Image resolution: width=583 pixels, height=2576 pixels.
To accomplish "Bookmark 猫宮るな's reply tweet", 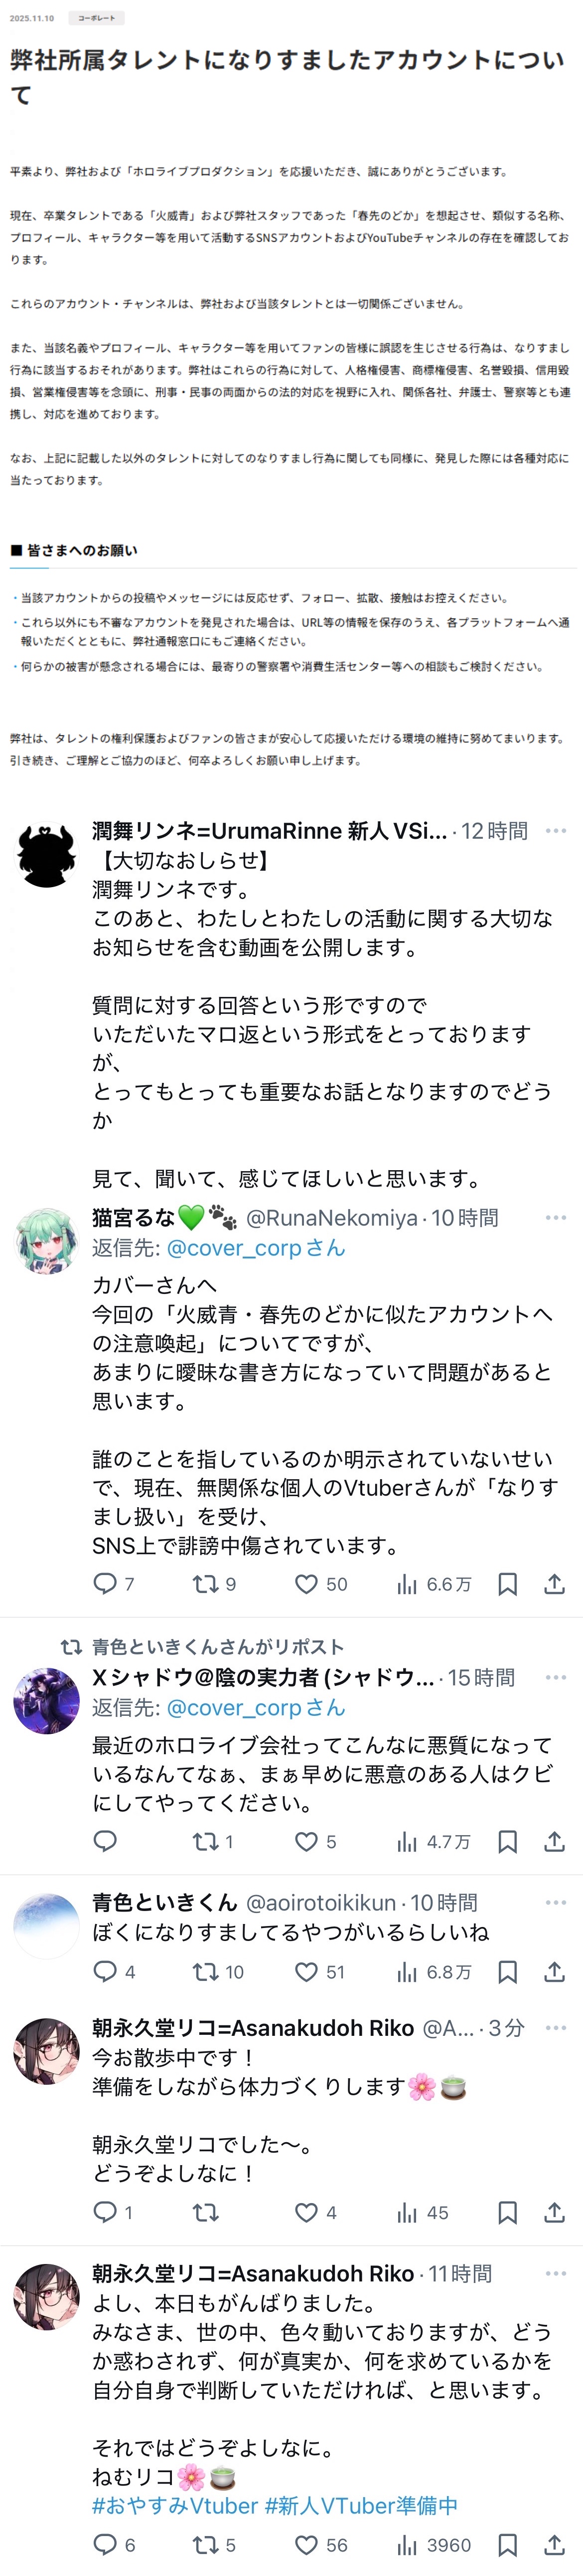I will pos(507,1584).
